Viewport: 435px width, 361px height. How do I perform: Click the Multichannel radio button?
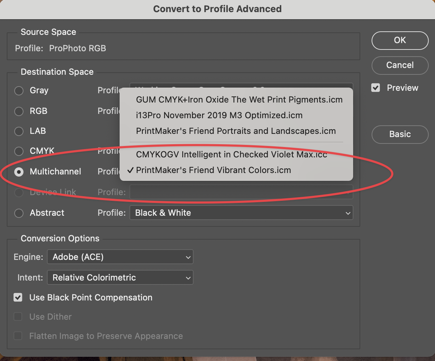(19, 172)
